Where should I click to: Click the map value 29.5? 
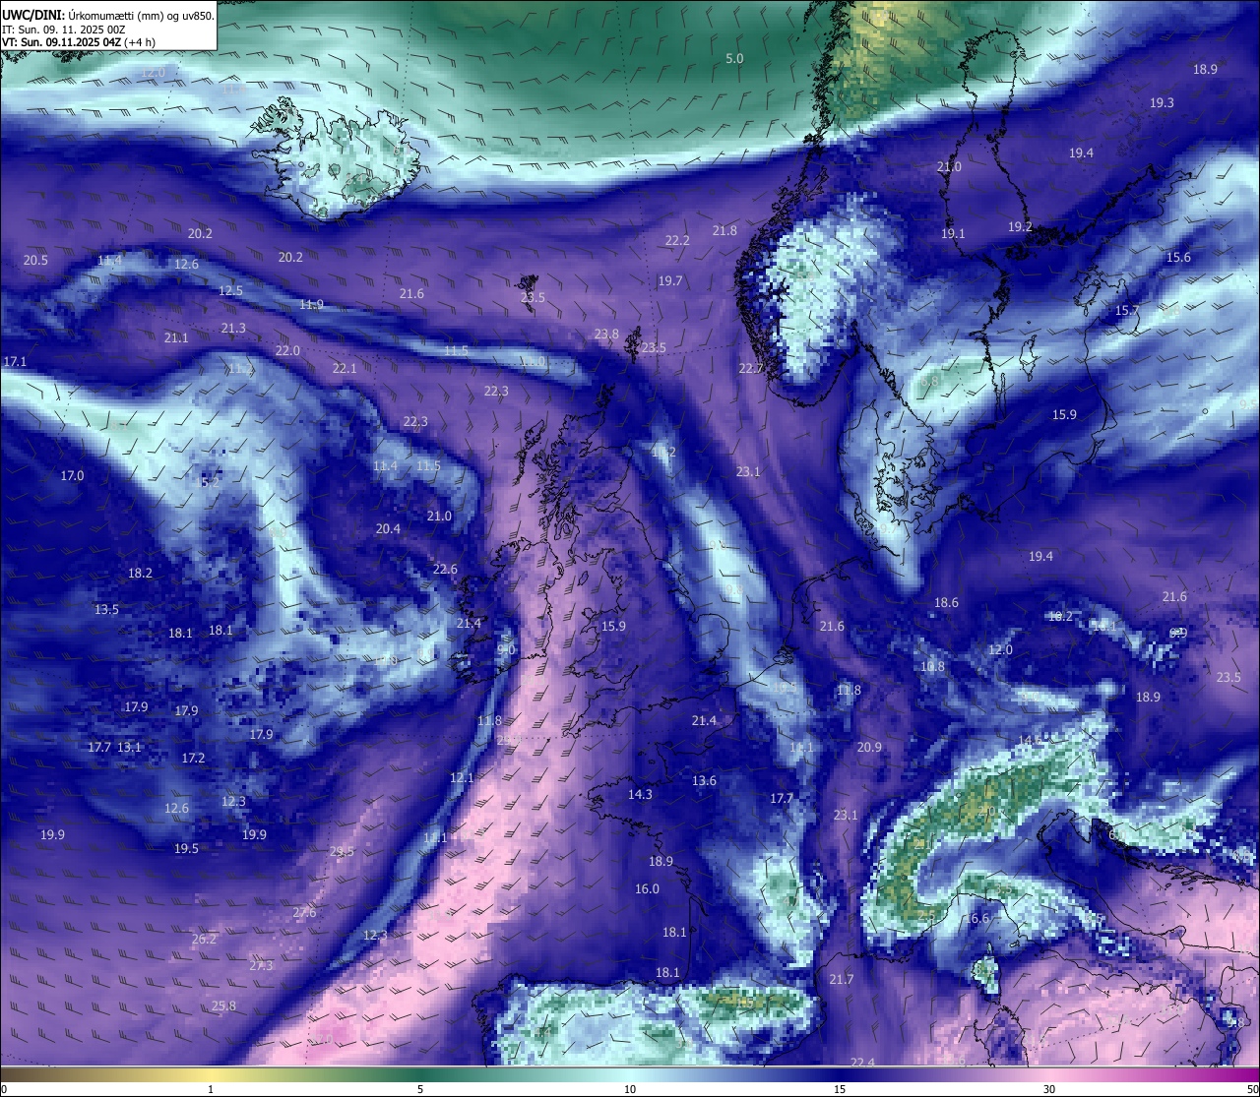342,851
